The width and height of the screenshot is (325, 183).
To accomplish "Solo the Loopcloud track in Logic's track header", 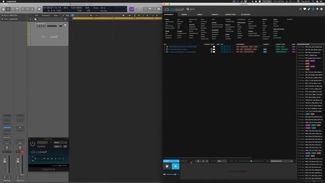I will (x=41, y=26).
